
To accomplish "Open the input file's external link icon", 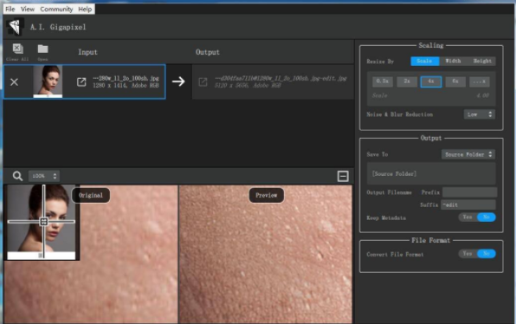I will [81, 82].
